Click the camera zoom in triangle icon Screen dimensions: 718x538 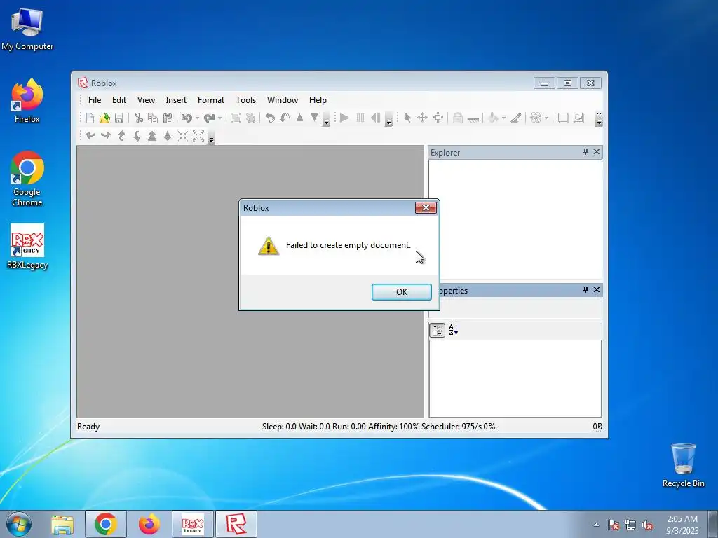tap(152, 135)
